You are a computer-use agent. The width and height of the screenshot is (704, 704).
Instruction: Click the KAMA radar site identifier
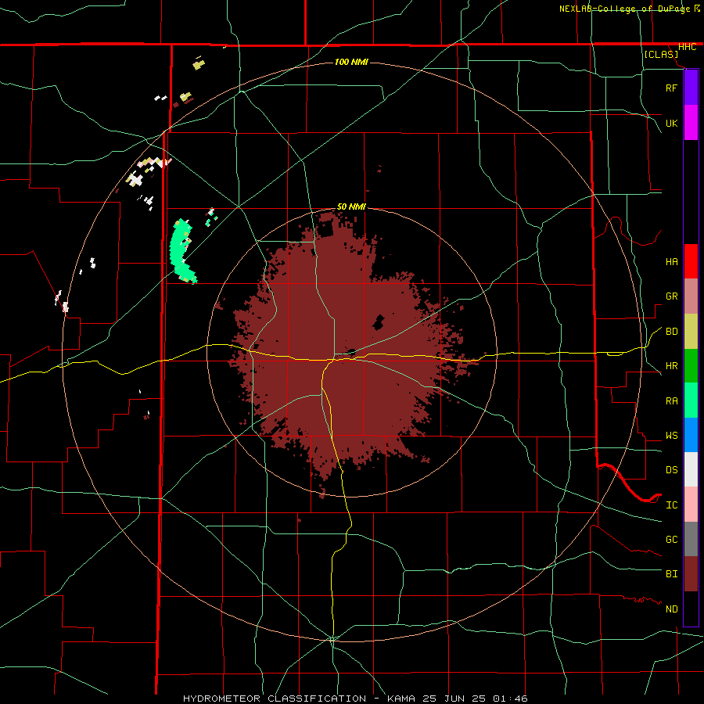(401, 699)
